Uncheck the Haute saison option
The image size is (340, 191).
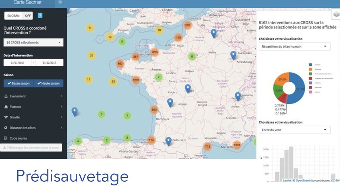pyautogui.click(x=48, y=83)
